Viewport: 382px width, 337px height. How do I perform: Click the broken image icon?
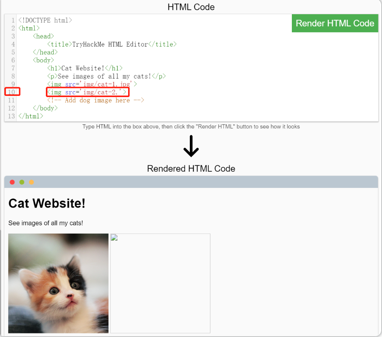click(114, 238)
